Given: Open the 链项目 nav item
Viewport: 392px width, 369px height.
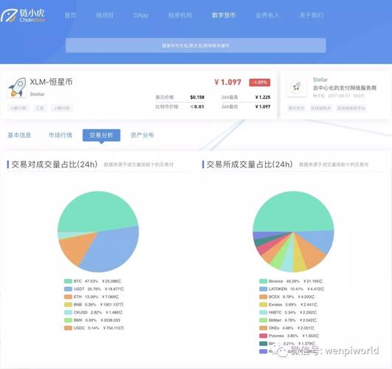Looking at the screenshot, I should point(105,15).
